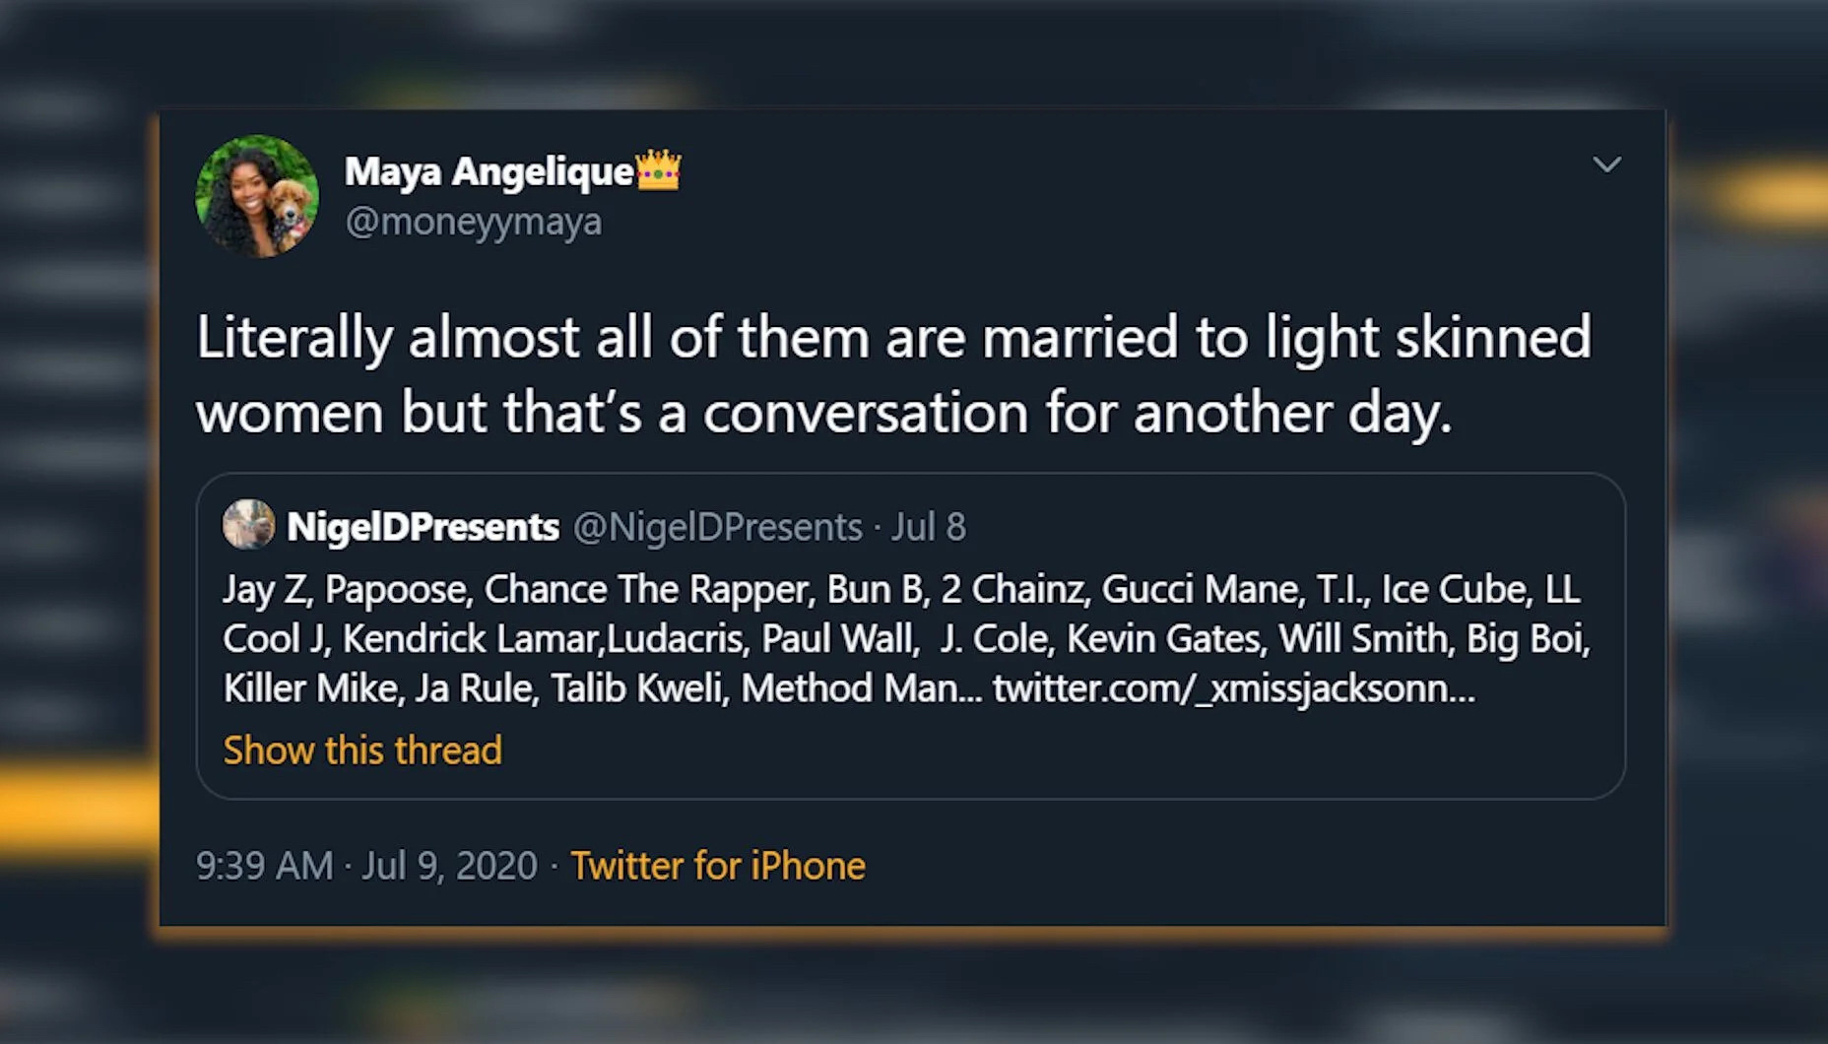
Task: Click 'Show this thread'
Action: tap(362, 750)
